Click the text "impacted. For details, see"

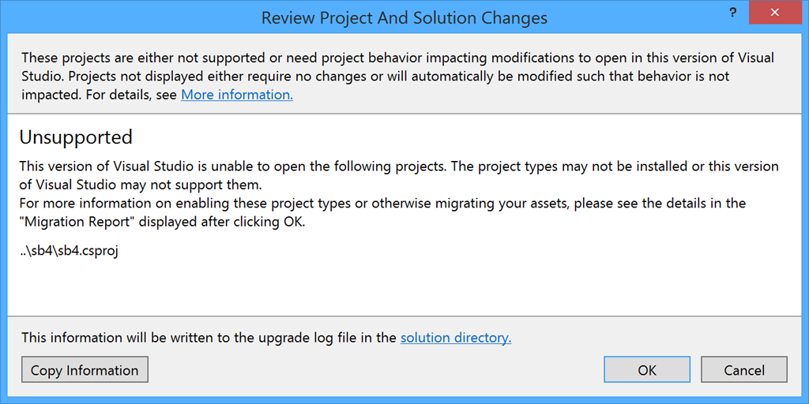pyautogui.click(x=100, y=95)
